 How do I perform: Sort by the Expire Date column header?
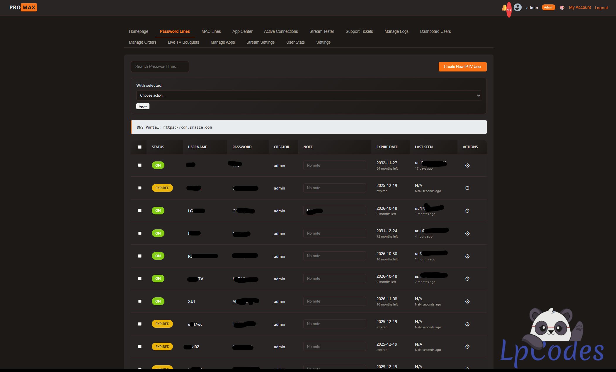coord(387,147)
